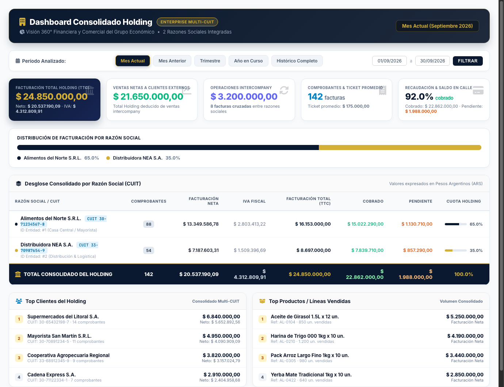This screenshot has height=387, width=504.
Task: Click the users icon beside Top Clientes
Action: [x=19, y=301]
